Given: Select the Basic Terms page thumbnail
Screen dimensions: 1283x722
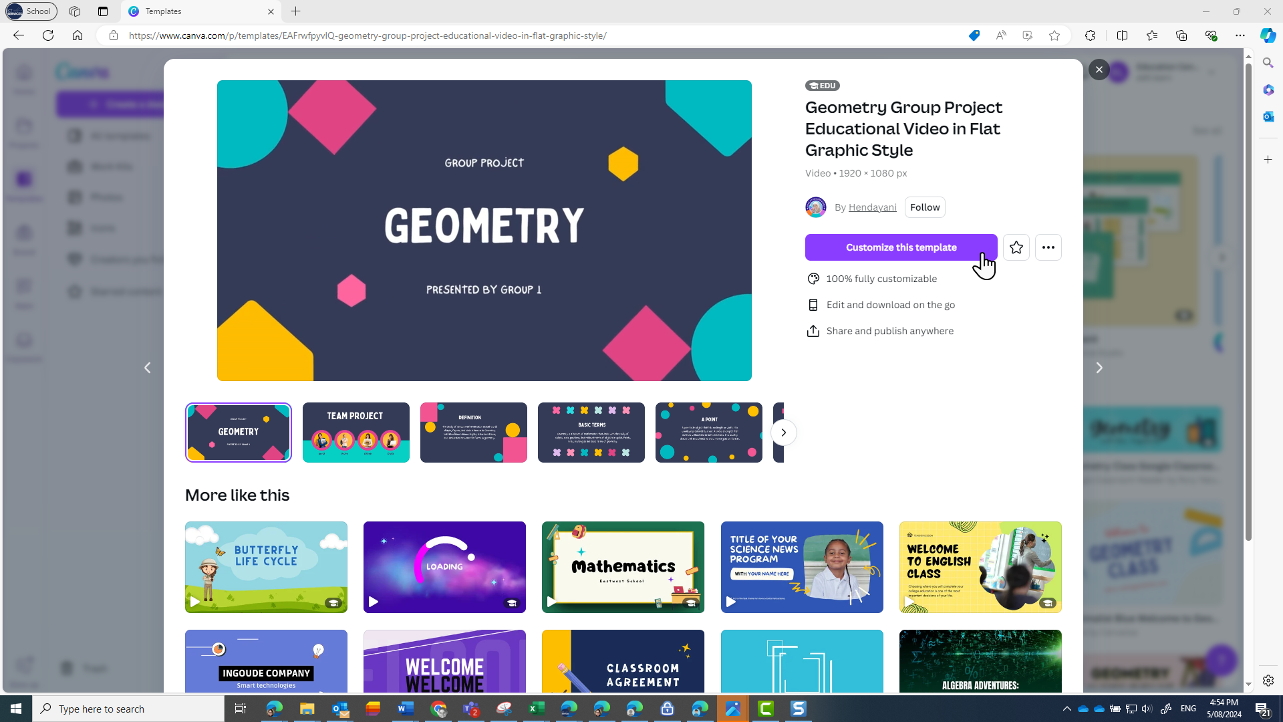Looking at the screenshot, I should [x=591, y=433].
